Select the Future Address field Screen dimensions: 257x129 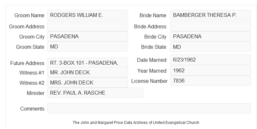[x=87, y=63]
